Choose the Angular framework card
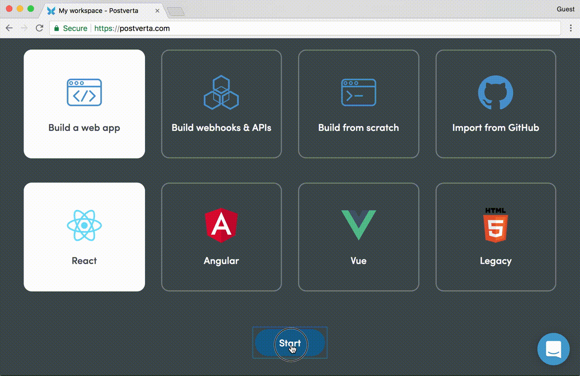Image resolution: width=580 pixels, height=376 pixels. pyautogui.click(x=222, y=237)
